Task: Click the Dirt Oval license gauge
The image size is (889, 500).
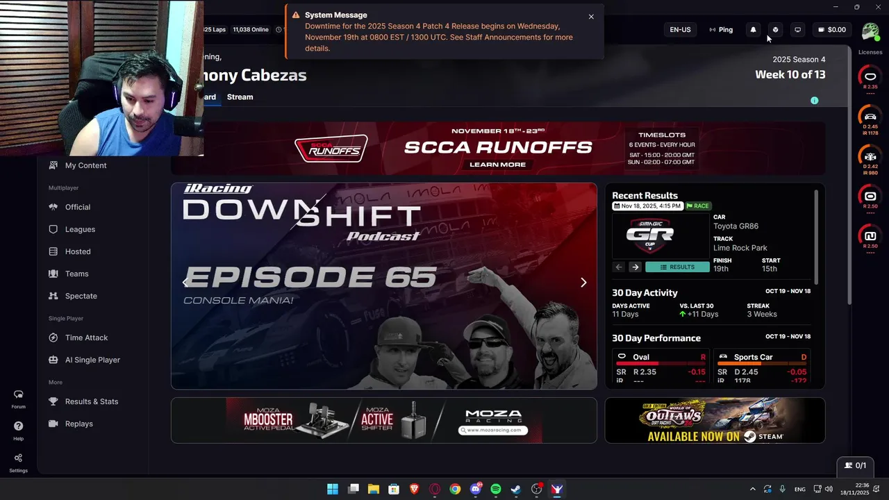Action: tap(870, 199)
